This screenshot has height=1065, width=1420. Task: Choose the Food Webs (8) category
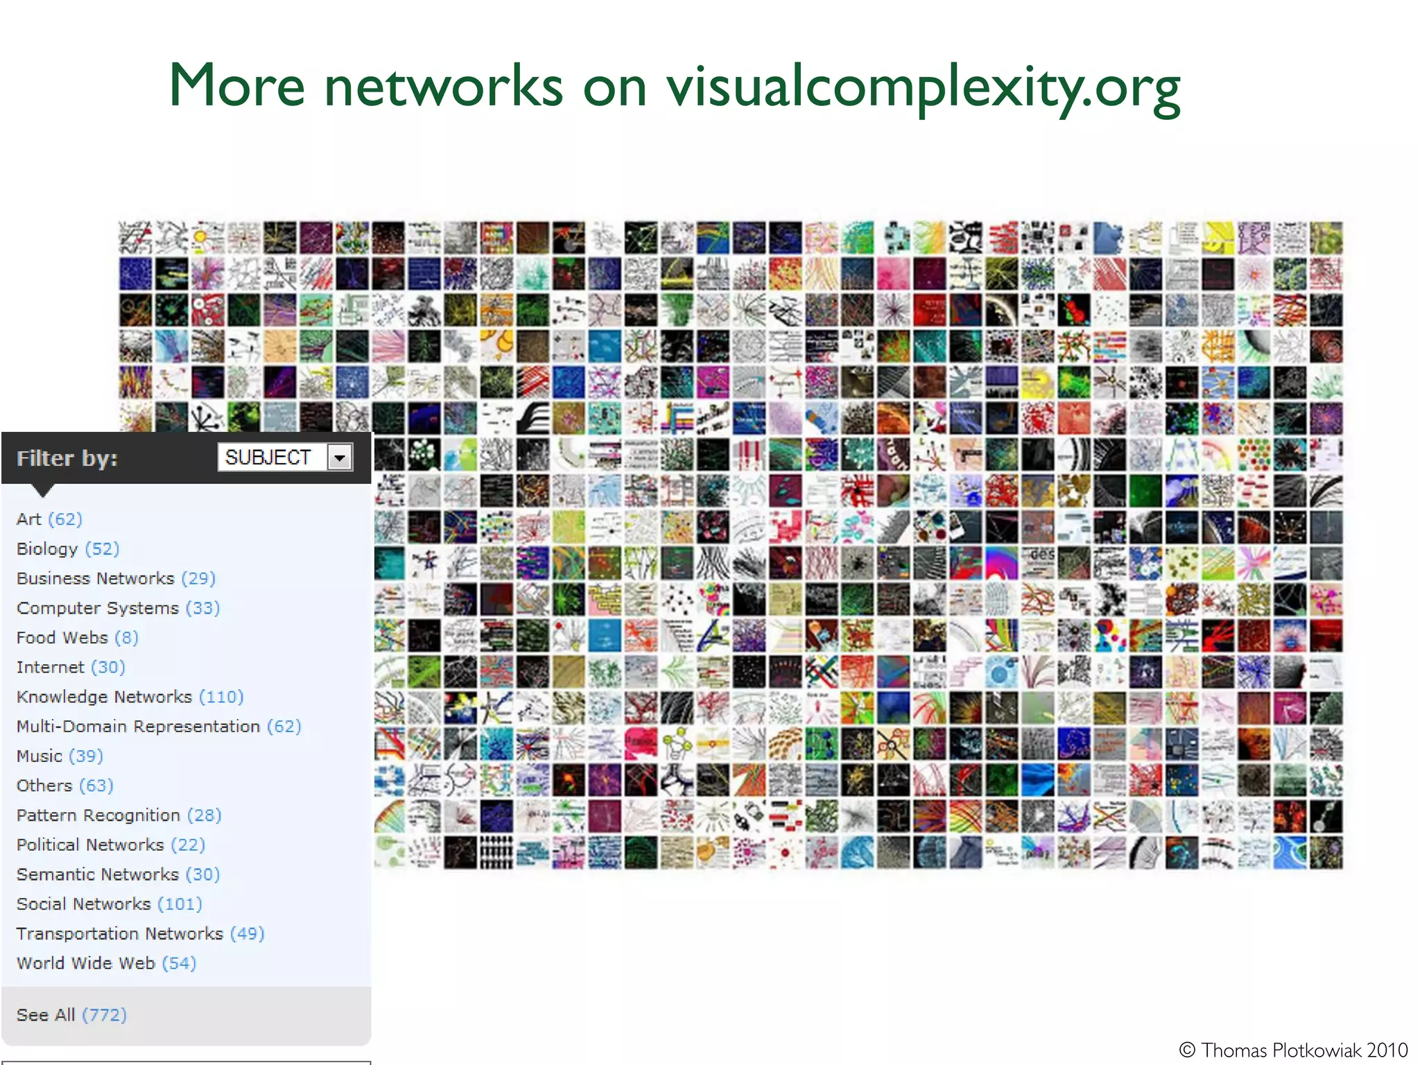(x=77, y=638)
